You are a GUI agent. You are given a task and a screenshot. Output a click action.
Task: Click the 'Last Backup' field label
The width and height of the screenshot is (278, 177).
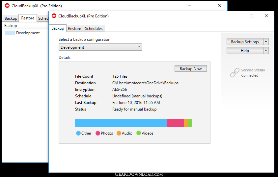[86, 103]
